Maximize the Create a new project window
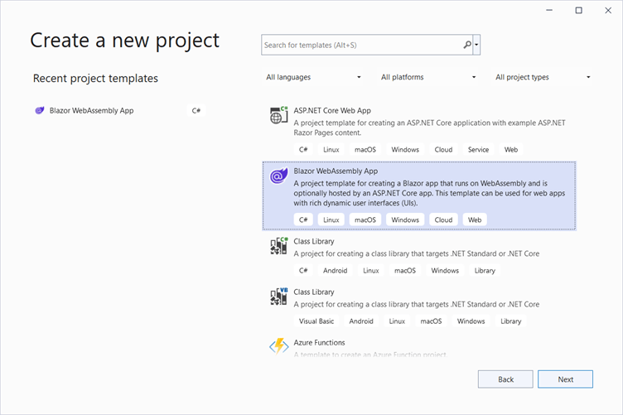 click(x=578, y=10)
